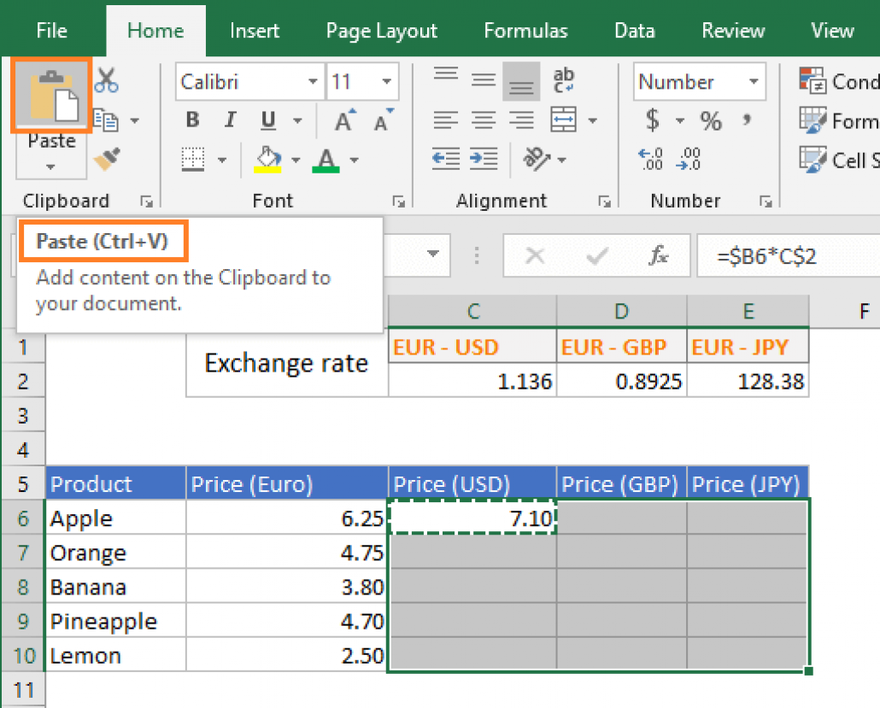Apply Percent Style formatting
The image size is (880, 708).
coord(711,120)
